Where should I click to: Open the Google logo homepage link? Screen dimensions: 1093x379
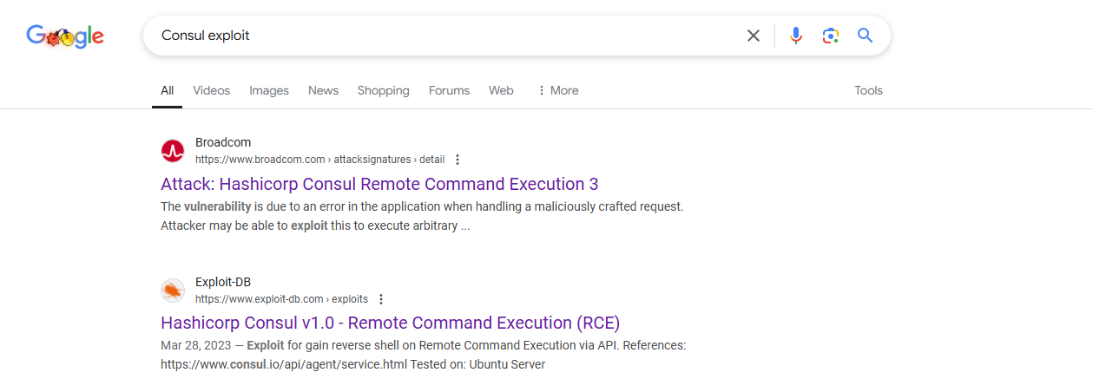click(x=65, y=36)
